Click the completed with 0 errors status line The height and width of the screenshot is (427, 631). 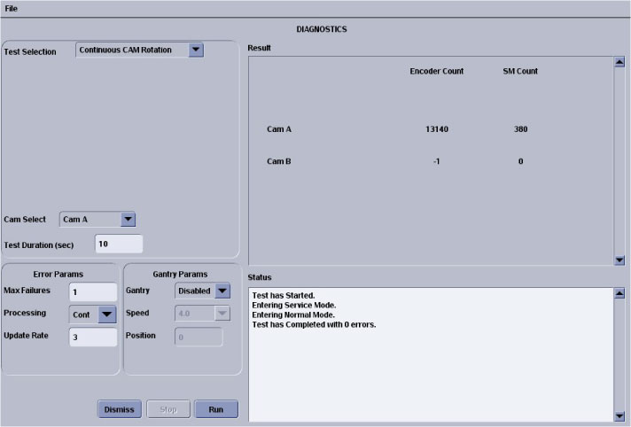[x=314, y=325]
